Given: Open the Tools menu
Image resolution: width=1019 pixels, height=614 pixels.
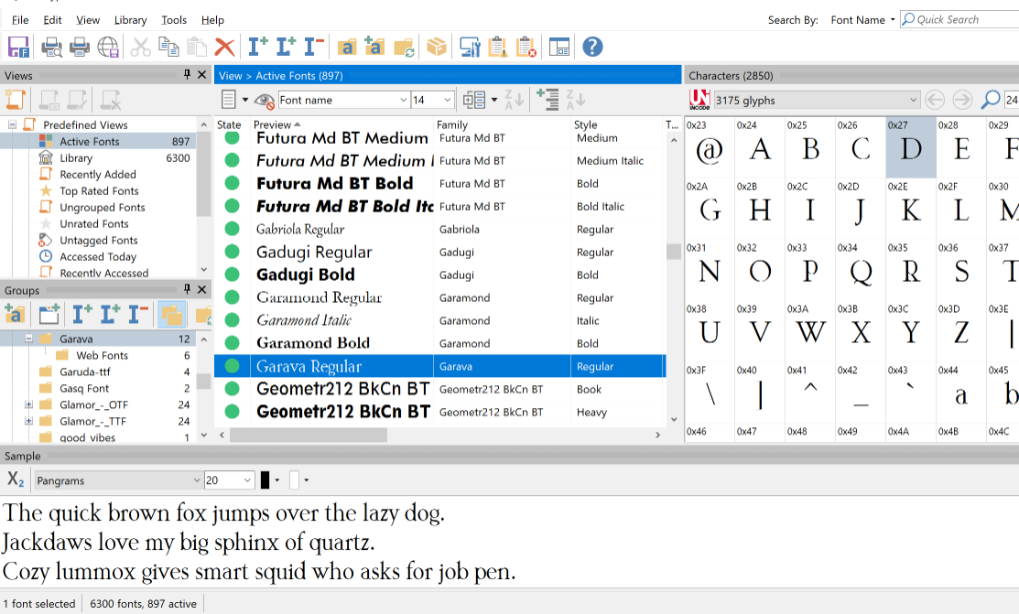Looking at the screenshot, I should 174,19.
